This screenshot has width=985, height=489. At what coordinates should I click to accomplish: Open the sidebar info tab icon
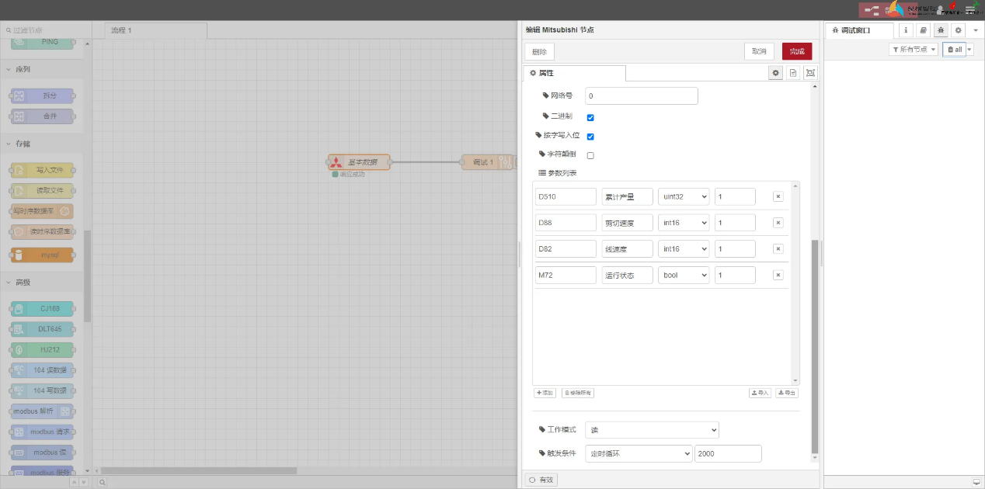click(x=906, y=30)
